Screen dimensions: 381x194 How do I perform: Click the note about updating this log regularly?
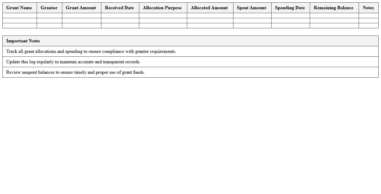tap(73, 62)
